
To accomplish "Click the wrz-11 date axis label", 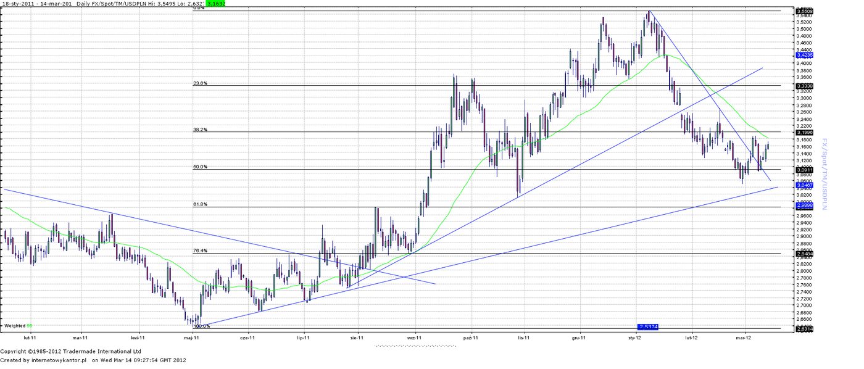I will click(414, 338).
